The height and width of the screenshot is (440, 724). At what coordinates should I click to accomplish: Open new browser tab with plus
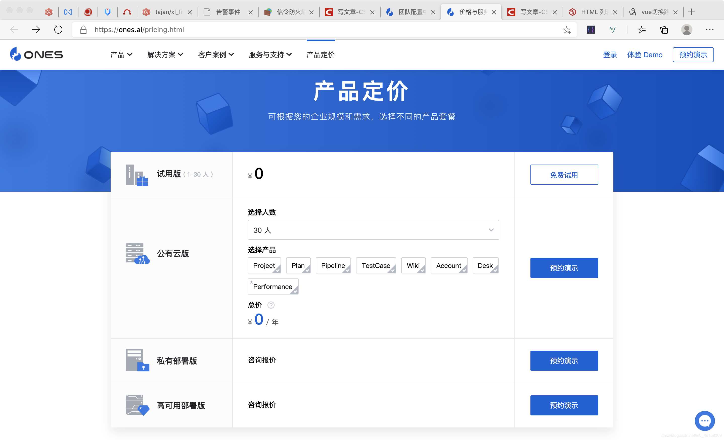[x=692, y=12]
